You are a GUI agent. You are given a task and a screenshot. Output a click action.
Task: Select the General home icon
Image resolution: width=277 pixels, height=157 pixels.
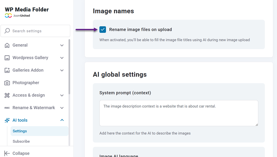pos(7,45)
